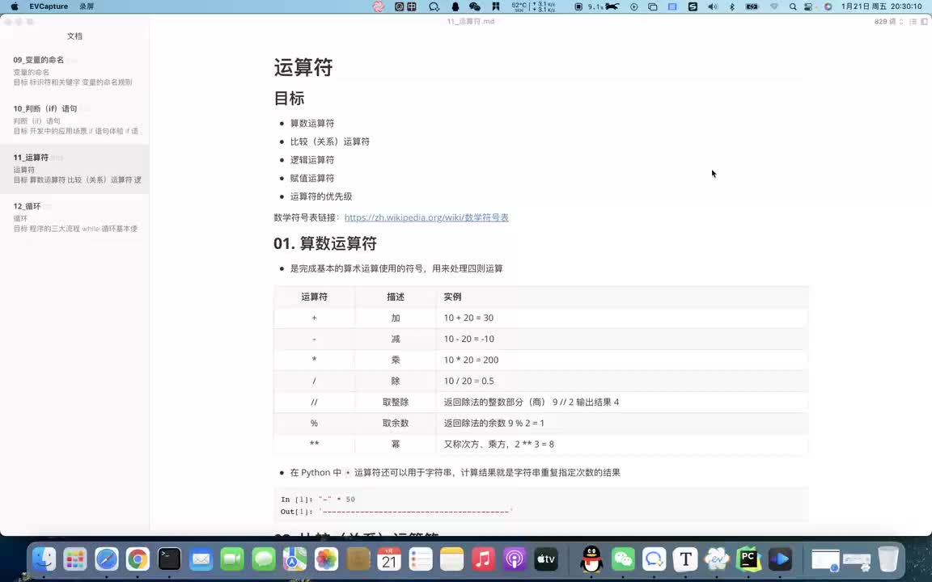Open Mail app in the dock
Image resolution: width=932 pixels, height=582 pixels.
point(201,559)
